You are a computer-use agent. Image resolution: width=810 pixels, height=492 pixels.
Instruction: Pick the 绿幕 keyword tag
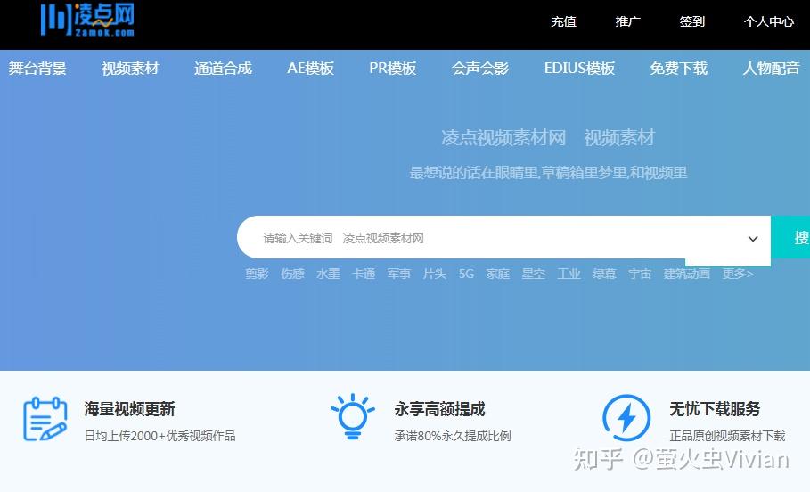604,274
